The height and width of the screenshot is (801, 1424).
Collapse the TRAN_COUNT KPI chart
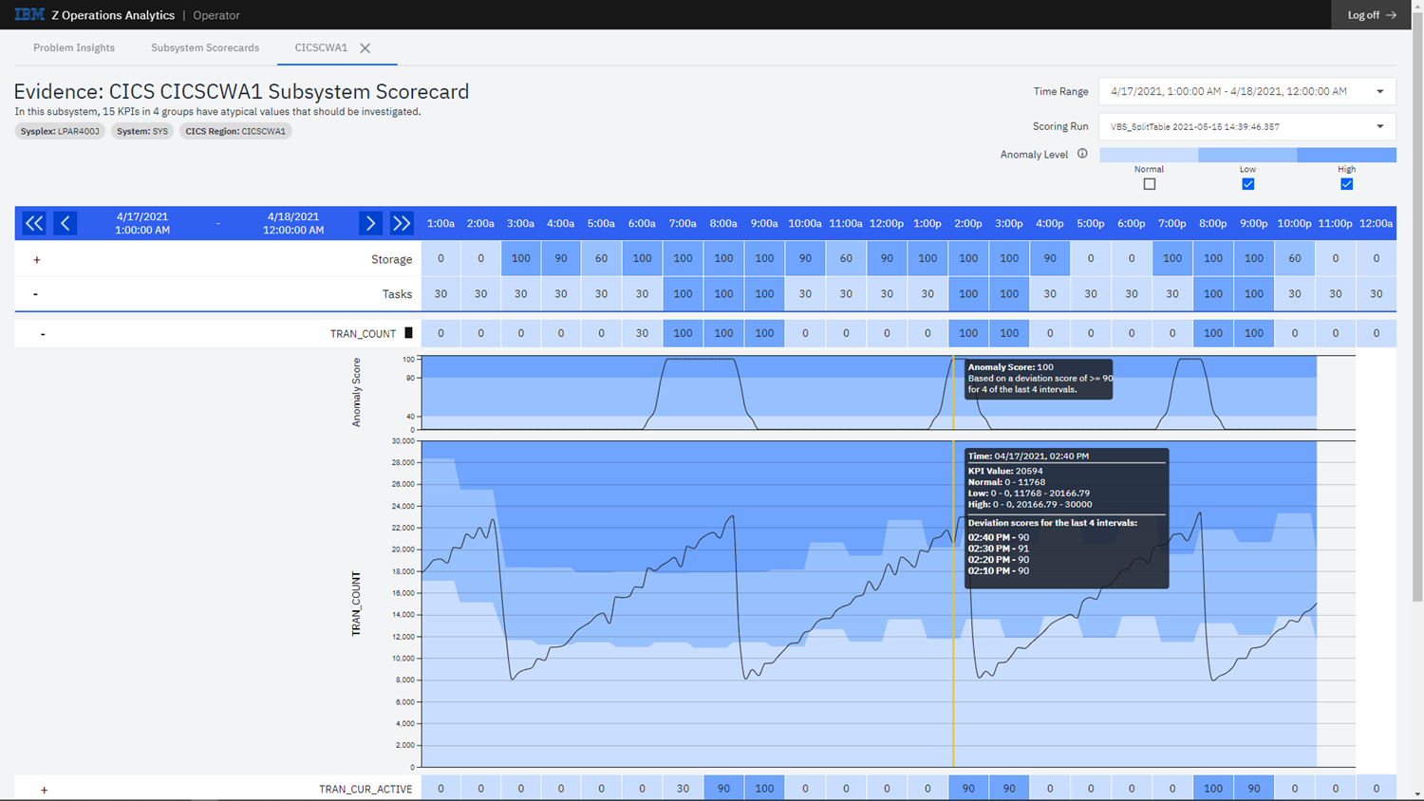(x=43, y=334)
